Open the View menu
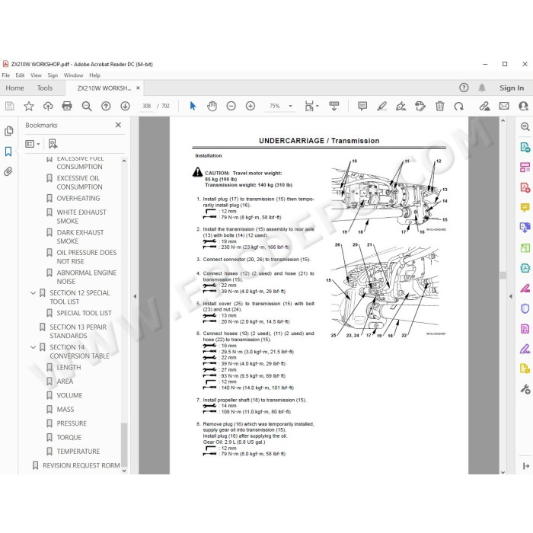533x533 pixels. (36, 75)
